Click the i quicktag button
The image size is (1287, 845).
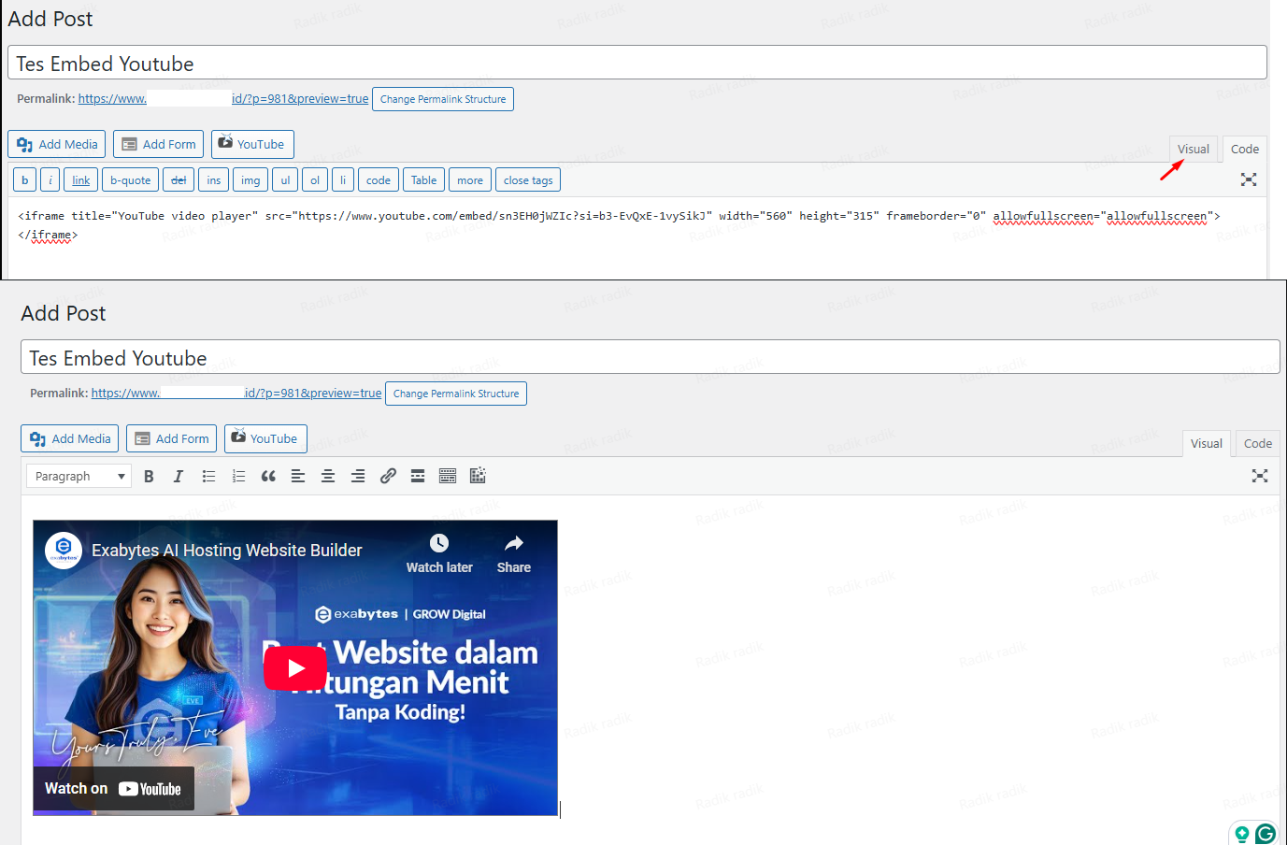pos(50,180)
